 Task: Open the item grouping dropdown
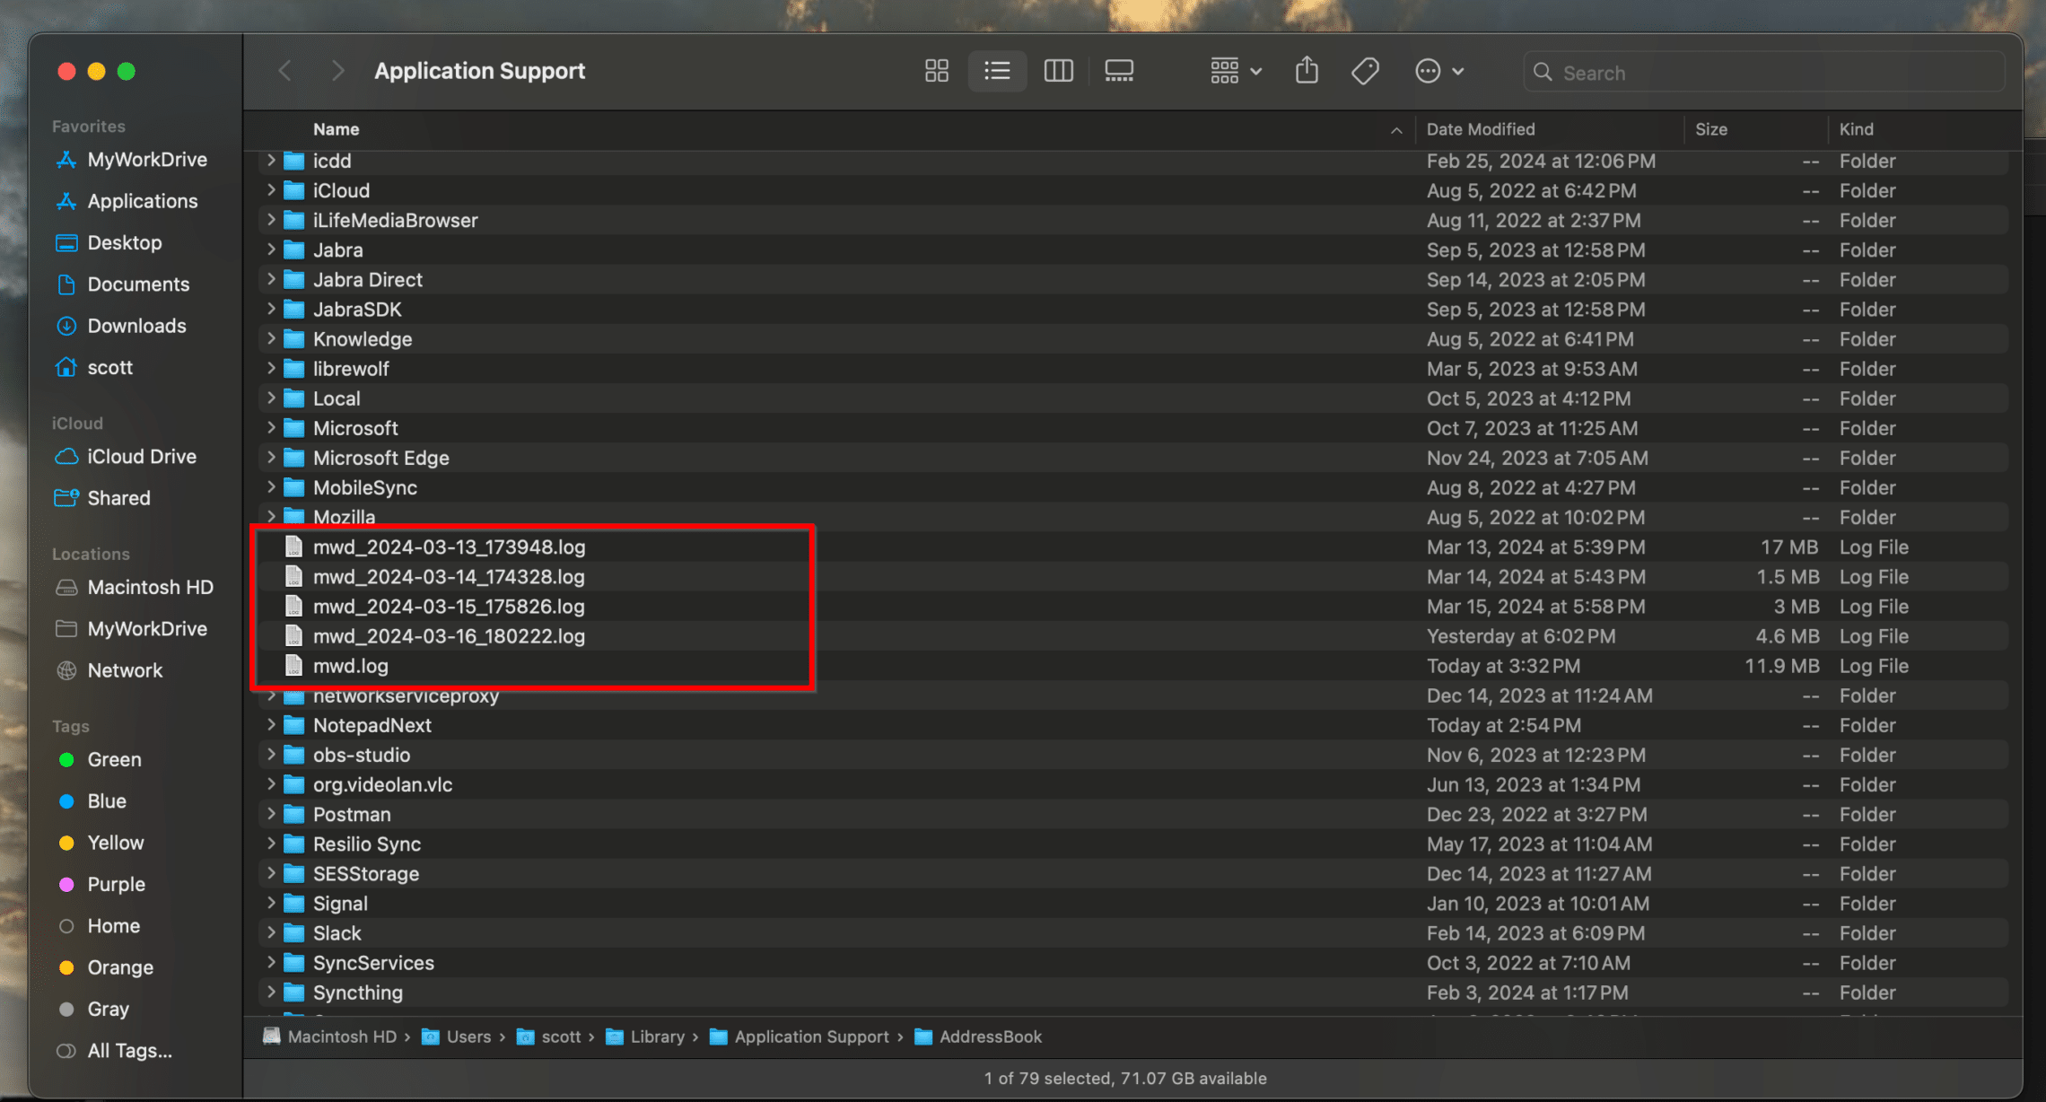coord(1234,71)
